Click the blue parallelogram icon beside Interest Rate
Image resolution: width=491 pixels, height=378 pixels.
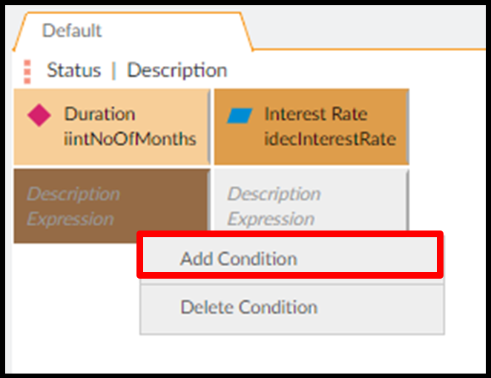point(240,115)
